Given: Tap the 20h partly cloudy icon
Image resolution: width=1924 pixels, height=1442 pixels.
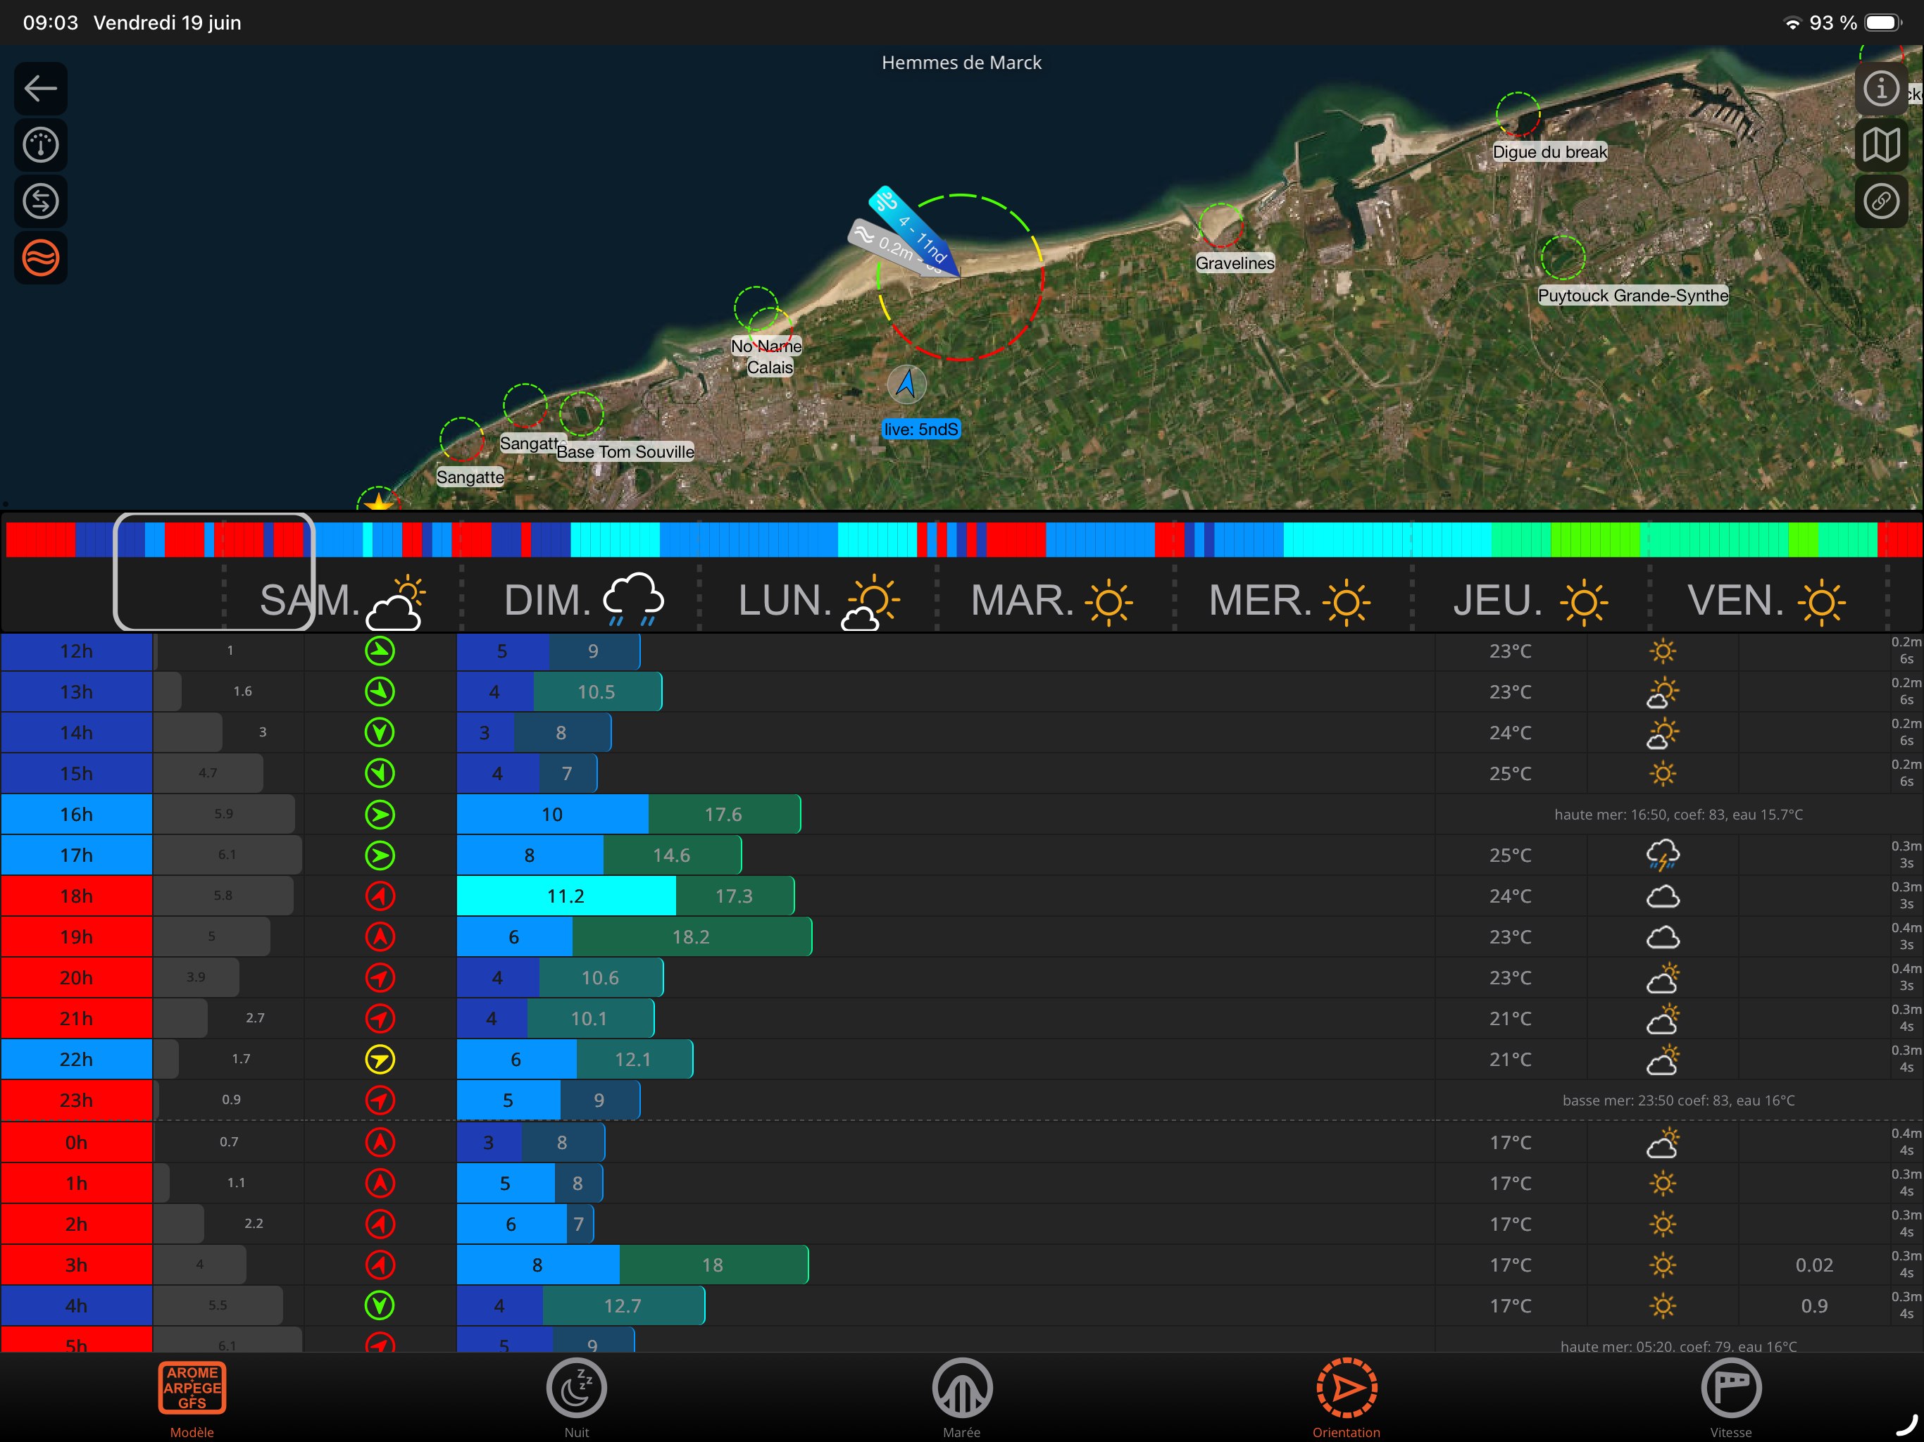Looking at the screenshot, I should [x=1662, y=977].
